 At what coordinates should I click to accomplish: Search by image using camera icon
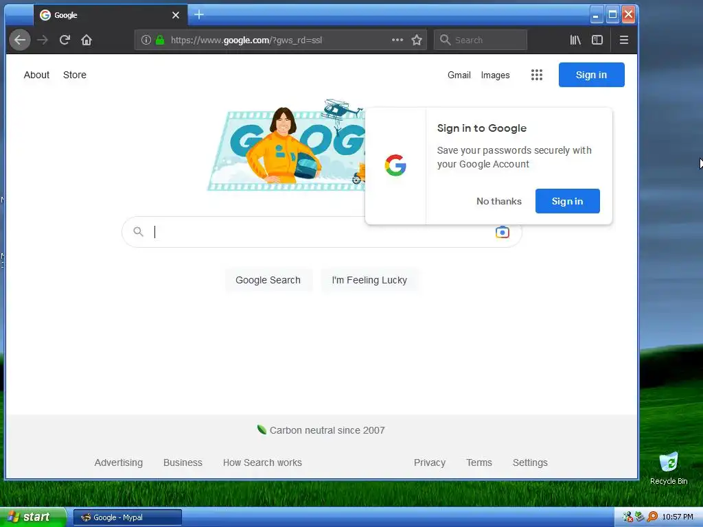click(502, 232)
